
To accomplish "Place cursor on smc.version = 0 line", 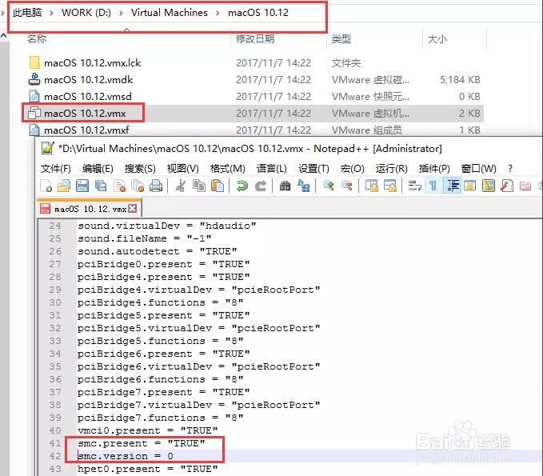I will 126,456.
